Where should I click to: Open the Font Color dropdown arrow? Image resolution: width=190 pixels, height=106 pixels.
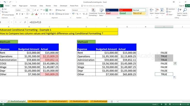tap(38, 14)
